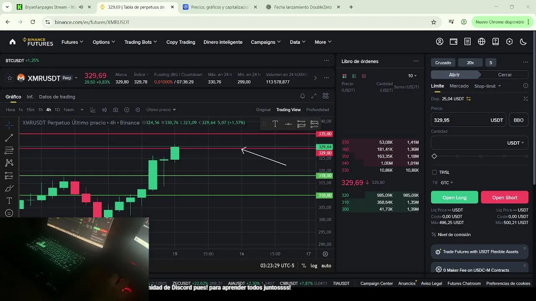Viewport: 536px width, 301px height.
Task: Click the Open Short button
Action: [505, 197]
